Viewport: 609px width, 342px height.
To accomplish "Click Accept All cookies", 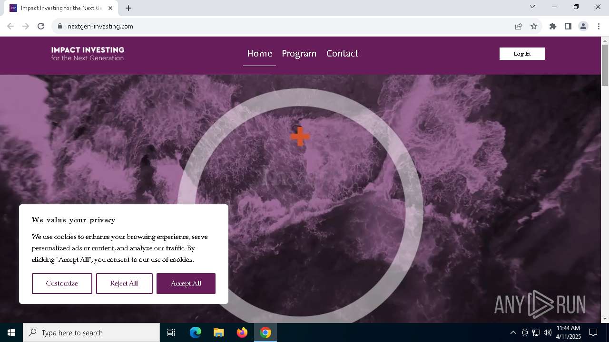I will [x=186, y=284].
